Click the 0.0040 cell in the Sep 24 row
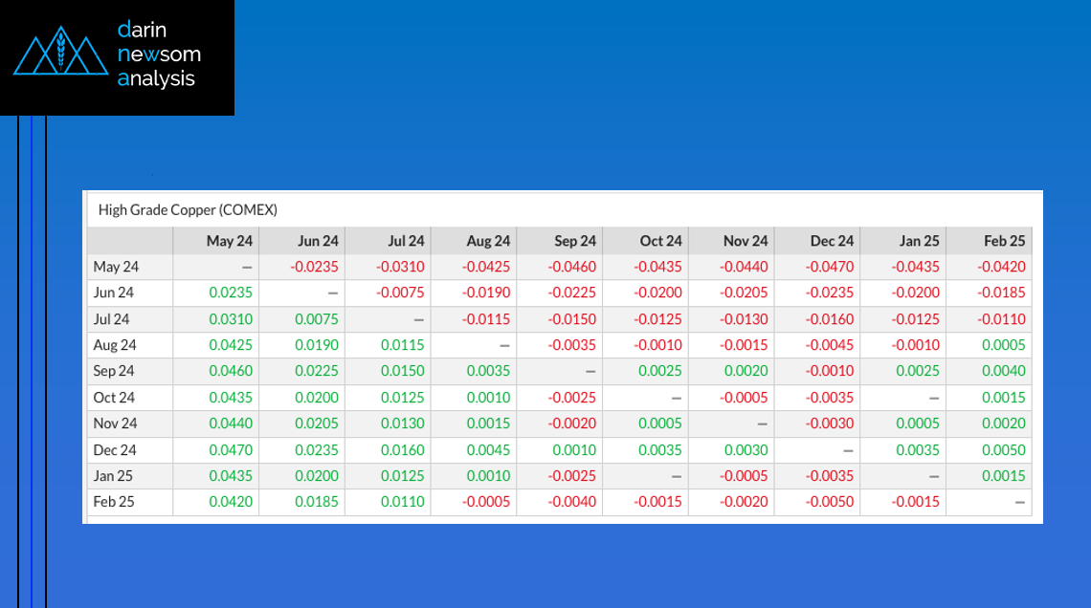 1005,371
